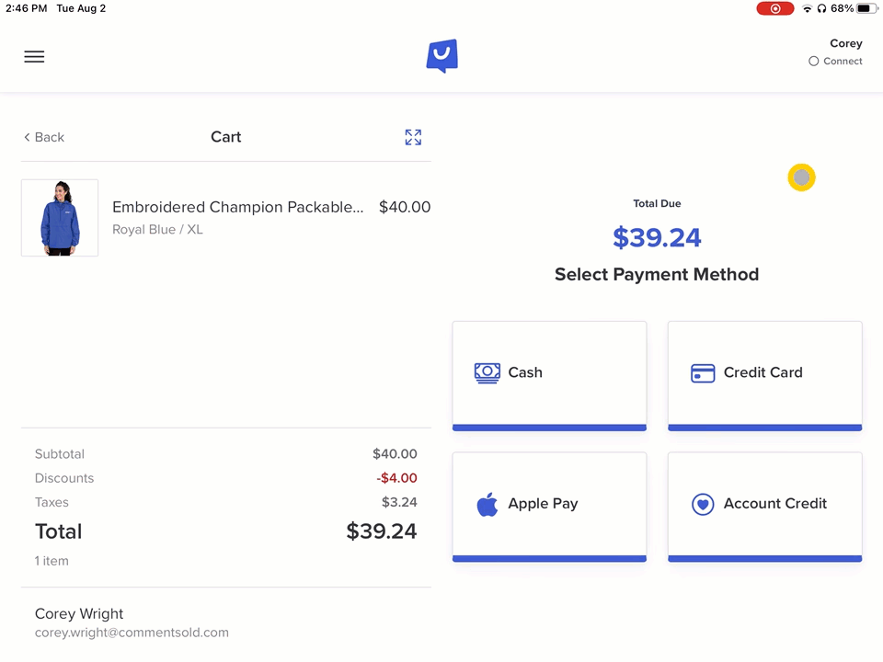
Task: Select Cash payment method
Action: [549, 375]
